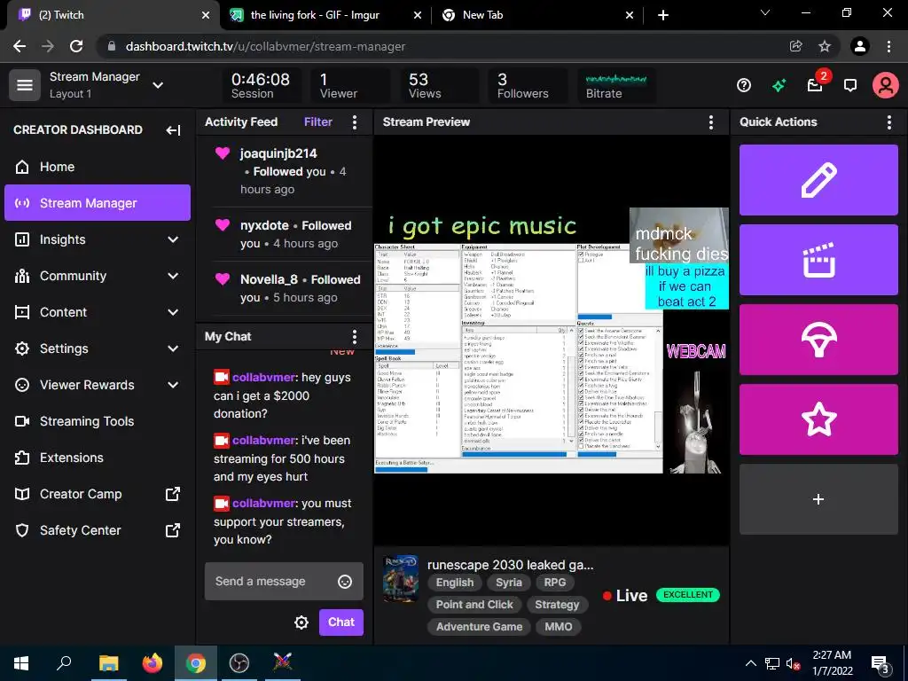The width and height of the screenshot is (908, 681).
Task: Click the RPG stream tag
Action: (555, 583)
